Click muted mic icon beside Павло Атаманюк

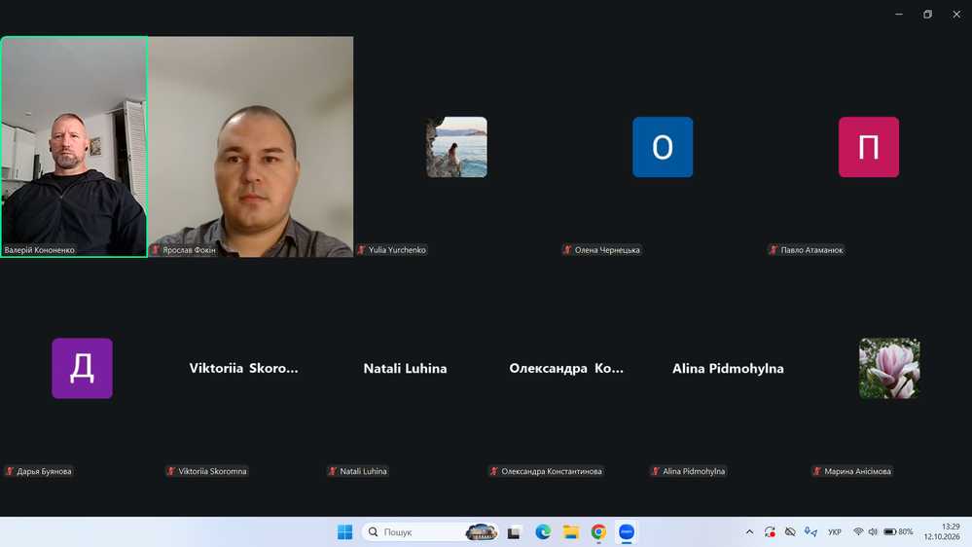point(773,250)
